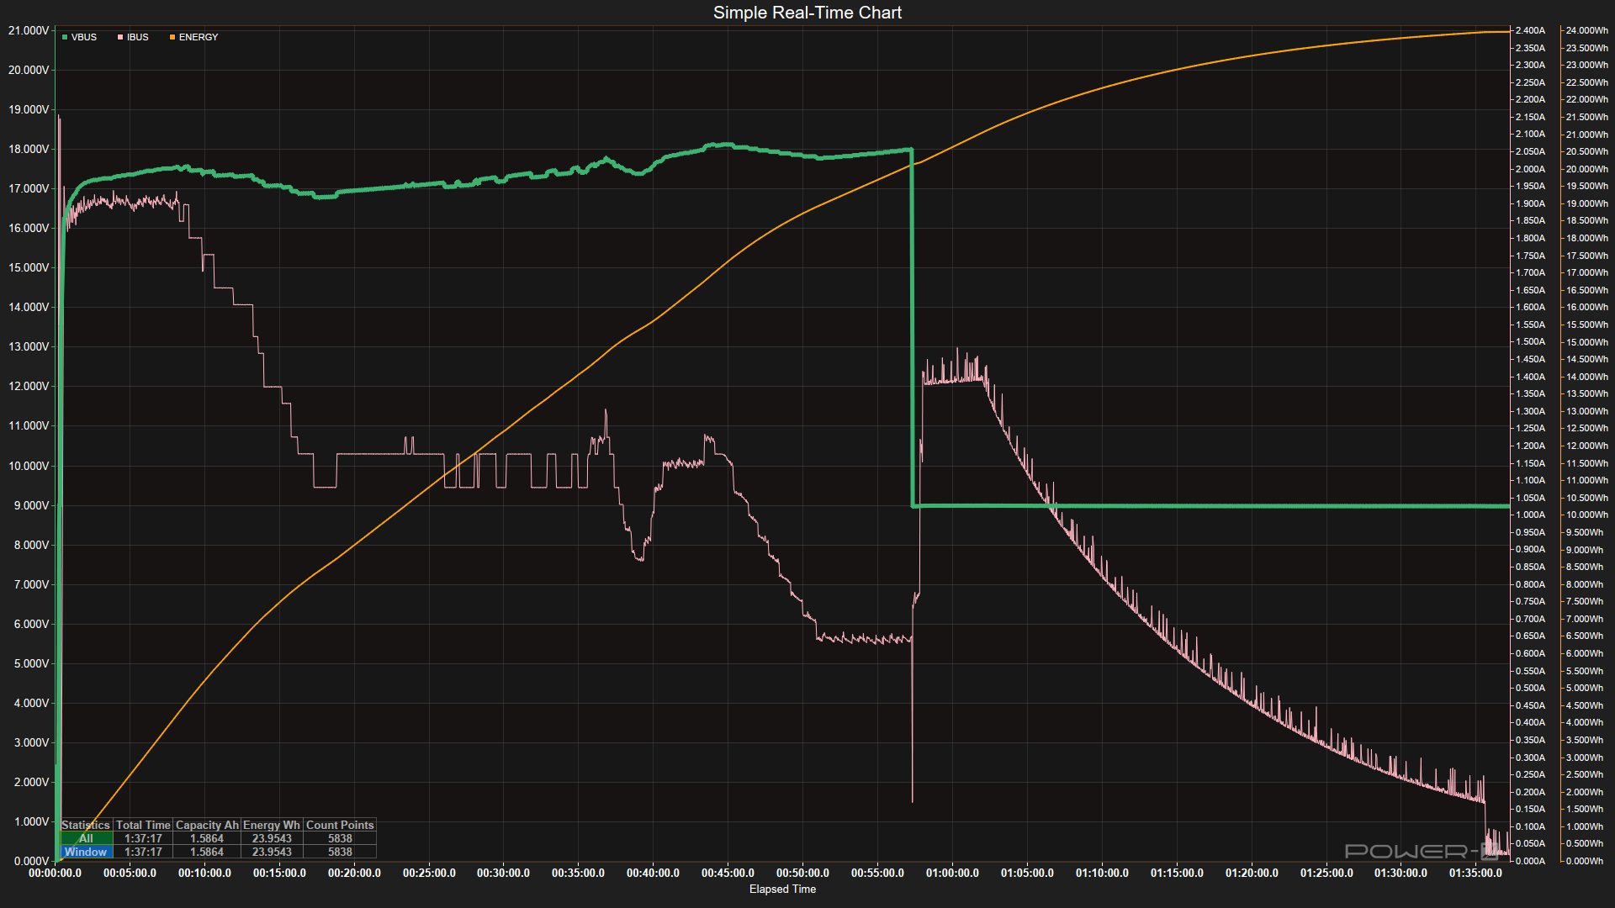The width and height of the screenshot is (1615, 908).
Task: Click the 21.000V voltage axis tick
Action: coord(29,30)
